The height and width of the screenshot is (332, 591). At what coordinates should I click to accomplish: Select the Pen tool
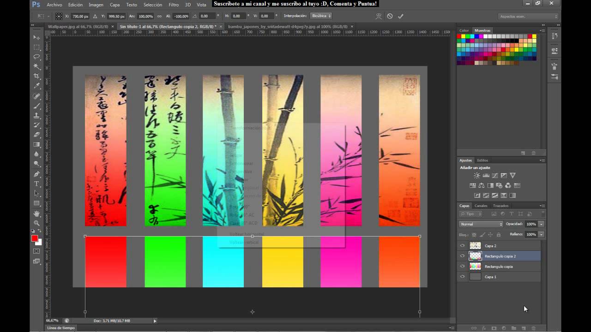(37, 174)
